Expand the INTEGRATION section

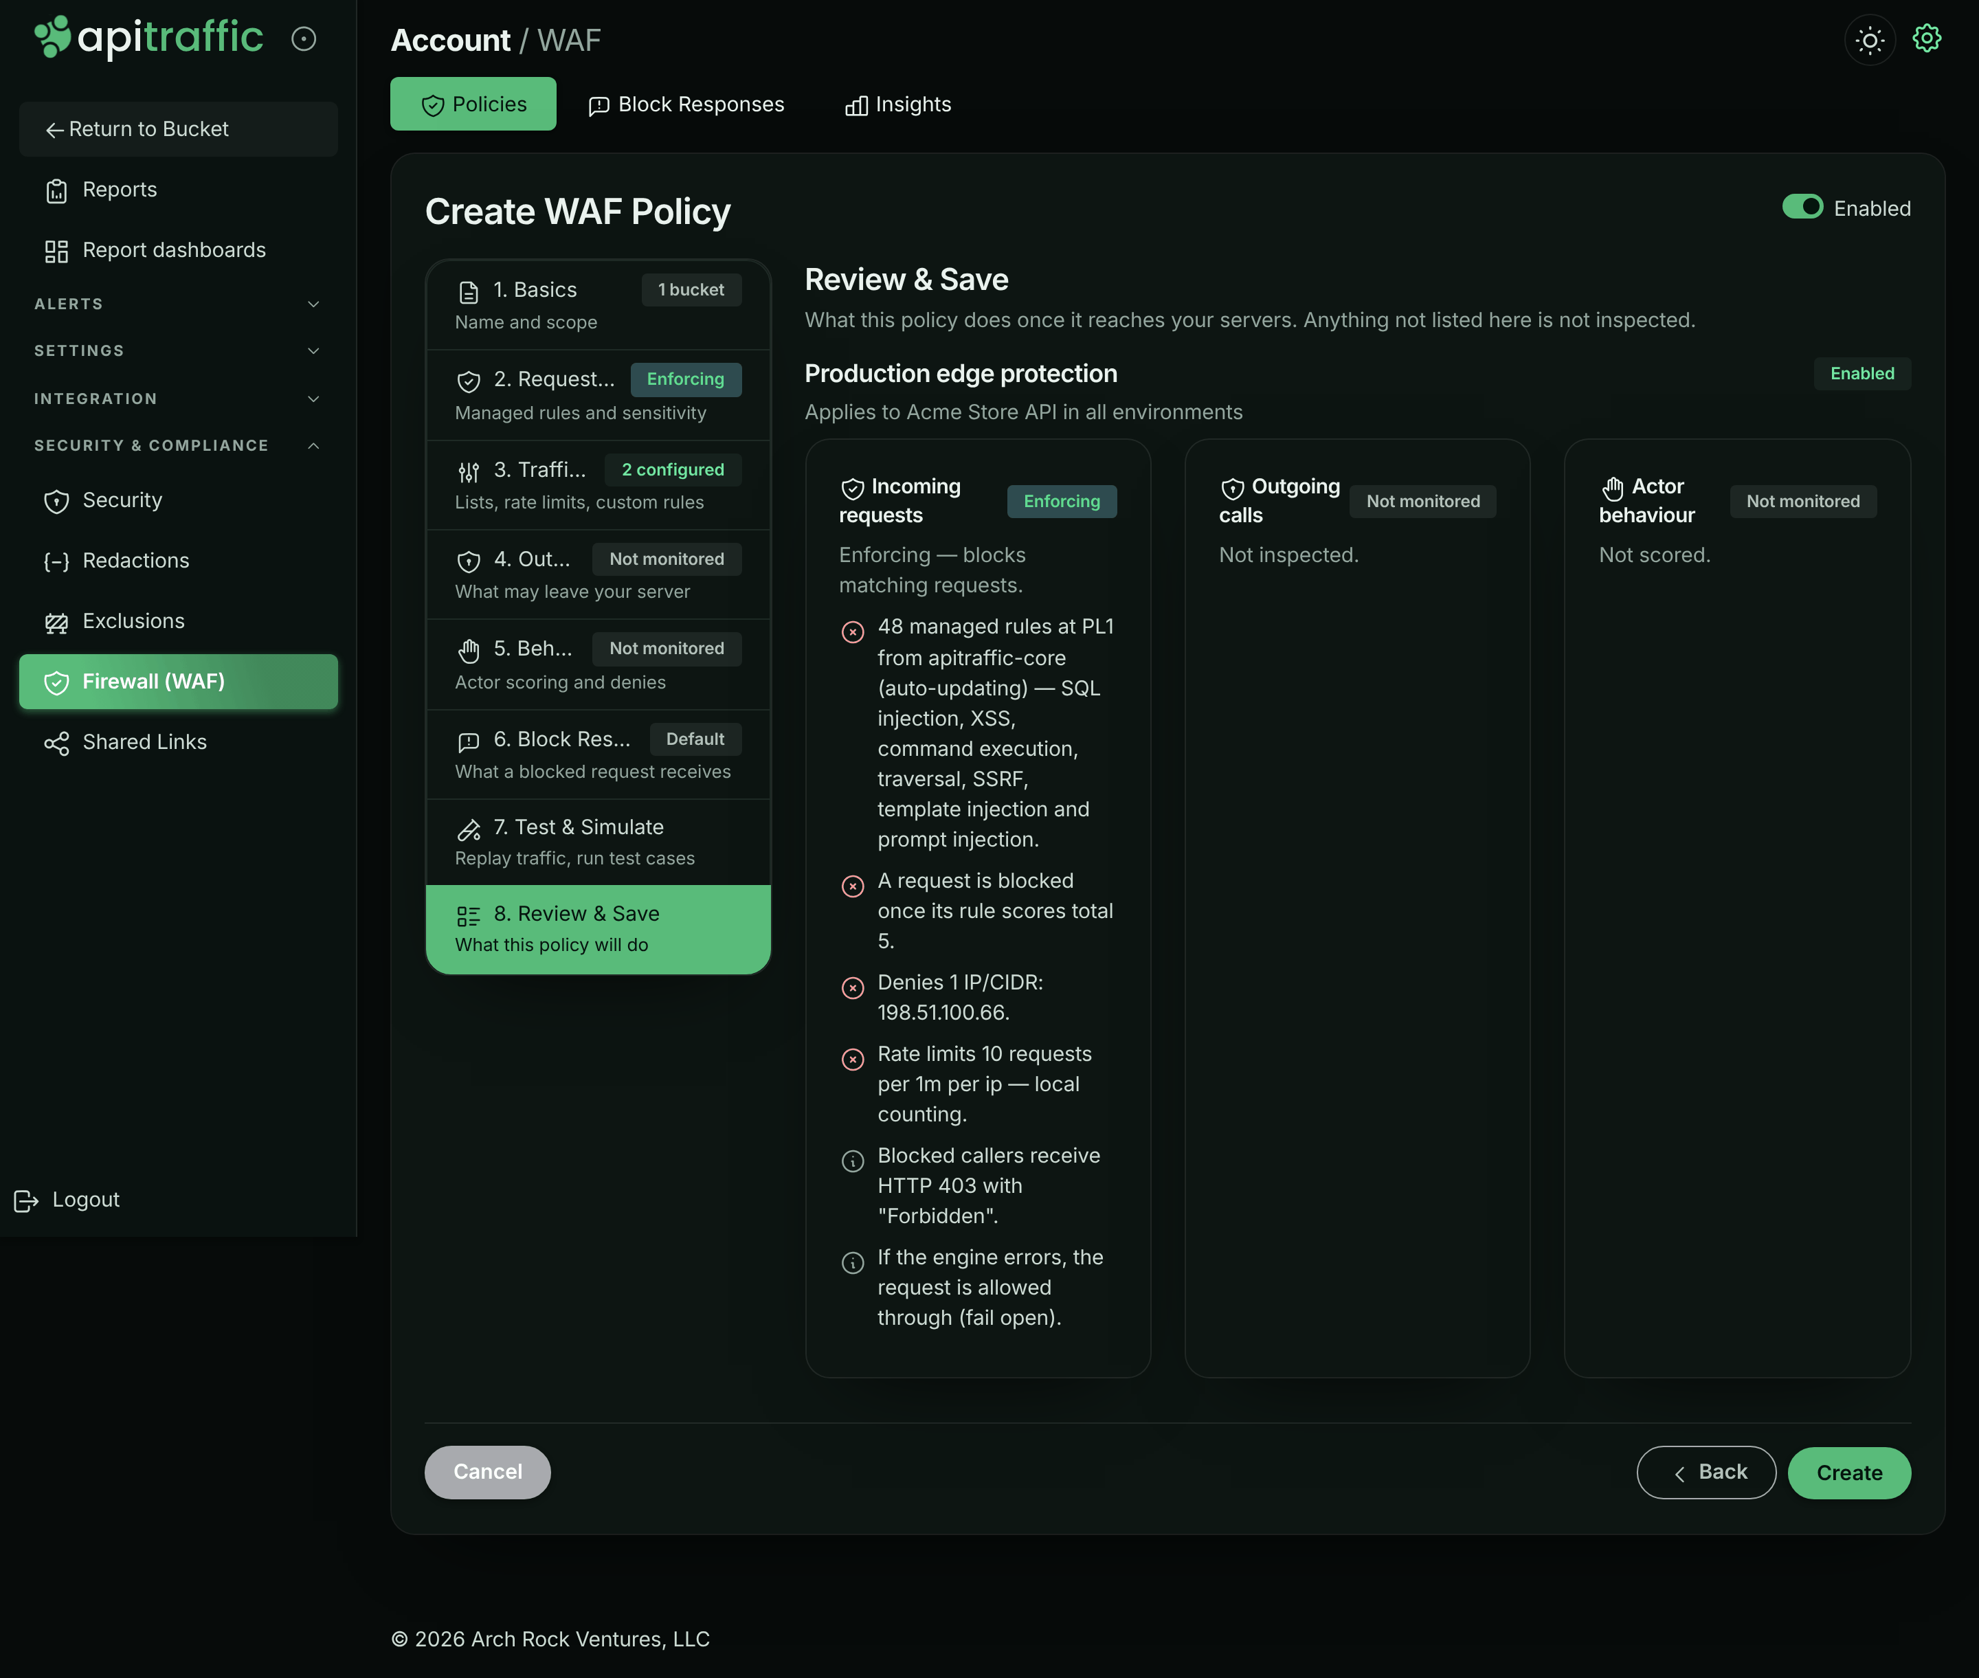[178, 399]
